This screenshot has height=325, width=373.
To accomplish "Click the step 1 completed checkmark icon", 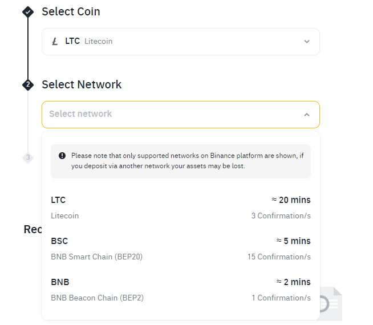I will click(28, 11).
